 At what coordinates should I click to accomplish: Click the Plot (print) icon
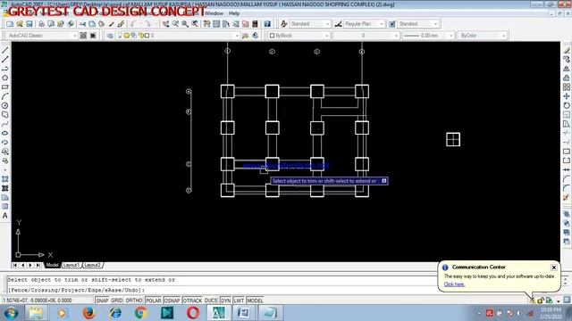(41, 24)
